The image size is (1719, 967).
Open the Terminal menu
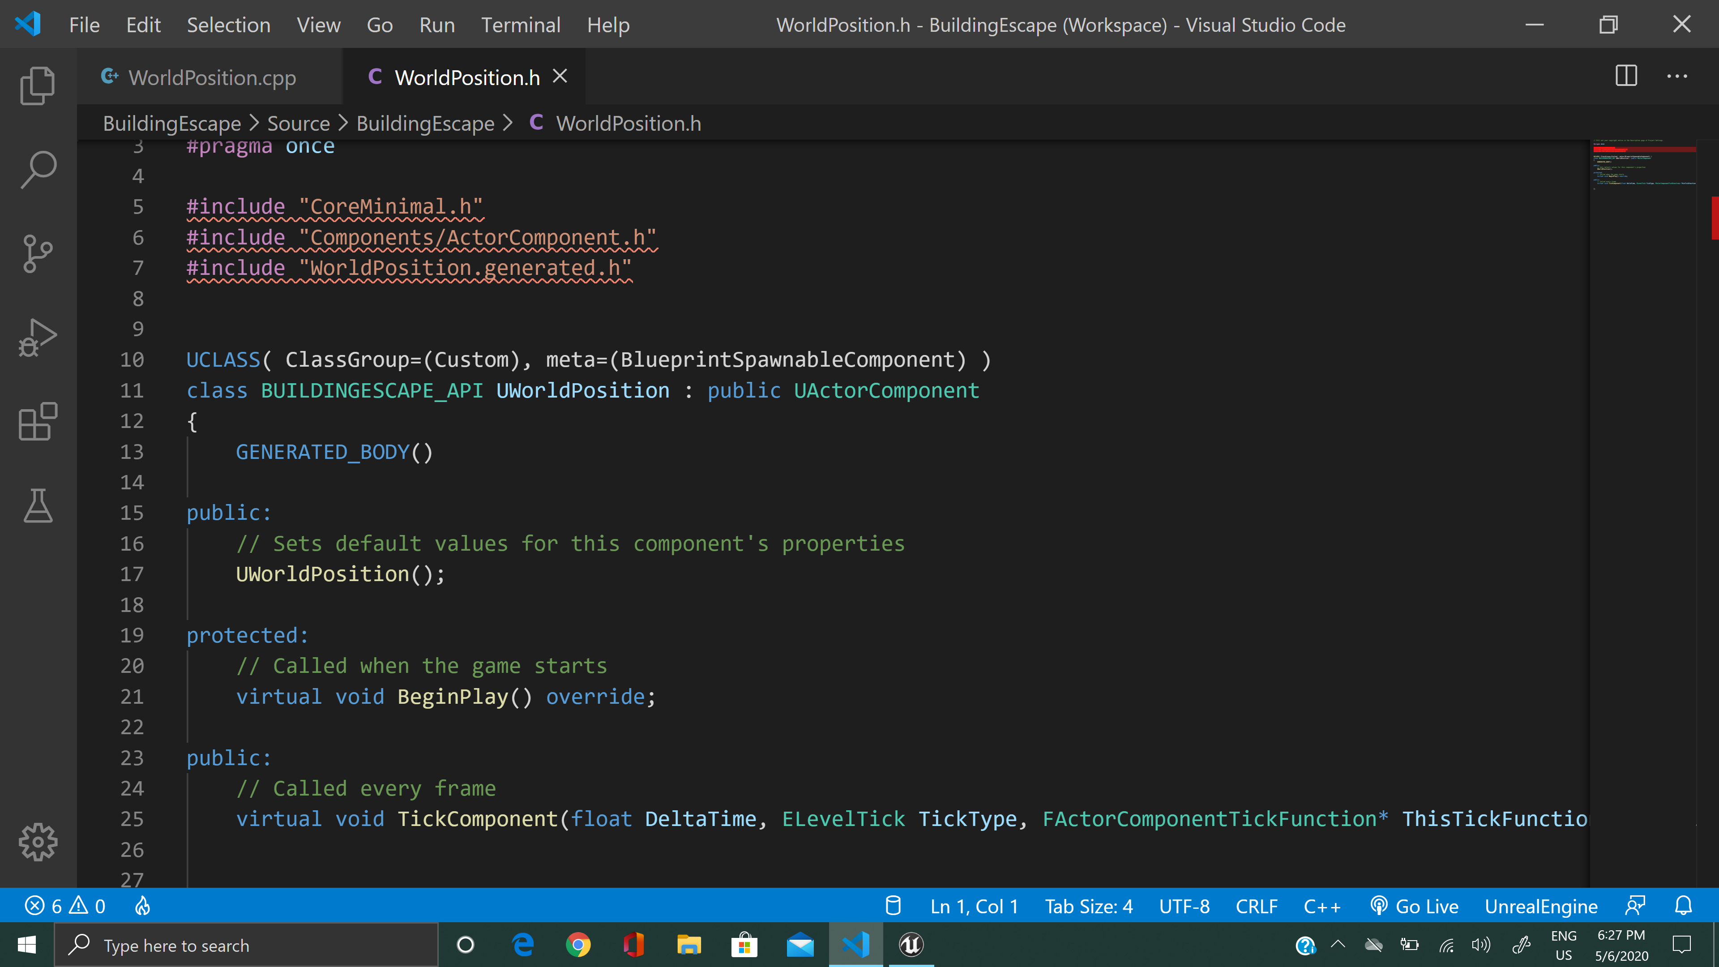coord(520,25)
